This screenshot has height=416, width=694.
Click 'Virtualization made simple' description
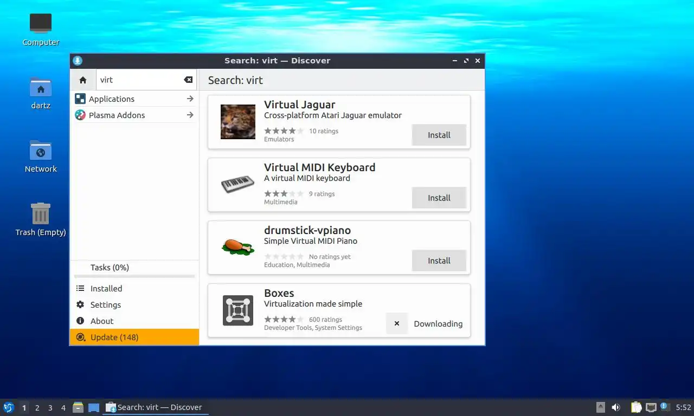(313, 304)
